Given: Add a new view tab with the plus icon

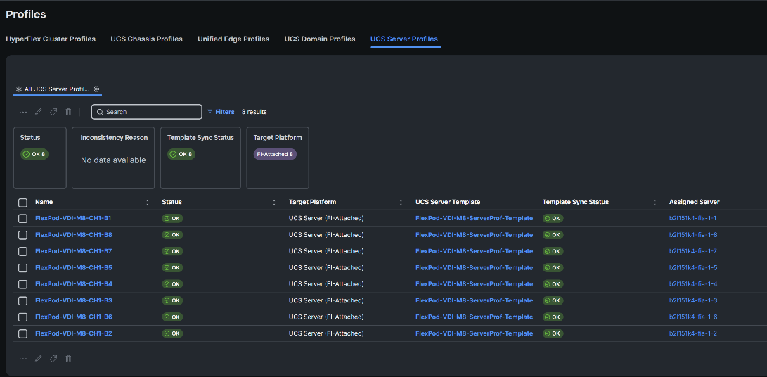Looking at the screenshot, I should click(108, 89).
